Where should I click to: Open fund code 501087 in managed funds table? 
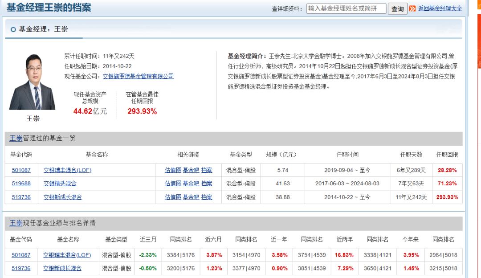(21, 170)
